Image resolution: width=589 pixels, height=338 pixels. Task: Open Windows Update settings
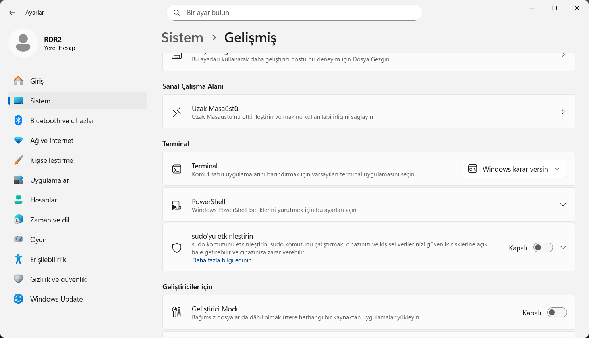pos(77,299)
